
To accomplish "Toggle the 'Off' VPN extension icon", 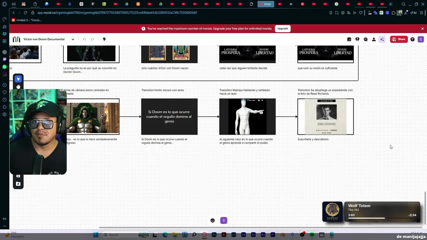I will pos(370,13).
